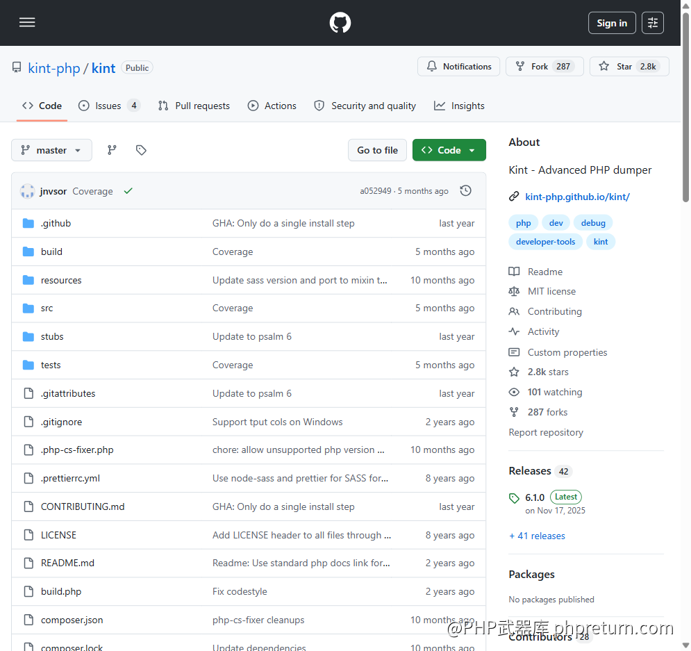Open the build folder

(x=51, y=252)
